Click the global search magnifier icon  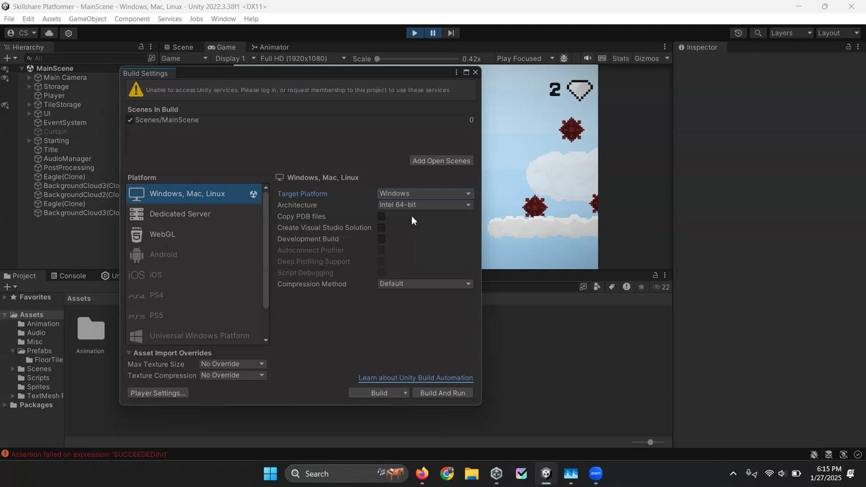click(758, 33)
